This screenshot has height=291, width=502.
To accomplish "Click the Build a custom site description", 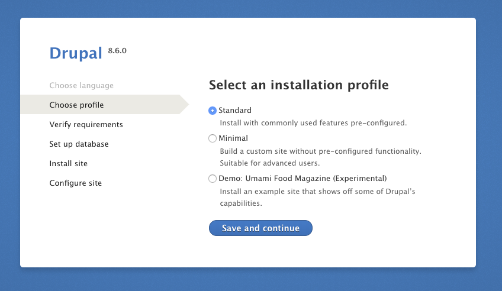I will pyautogui.click(x=320, y=157).
